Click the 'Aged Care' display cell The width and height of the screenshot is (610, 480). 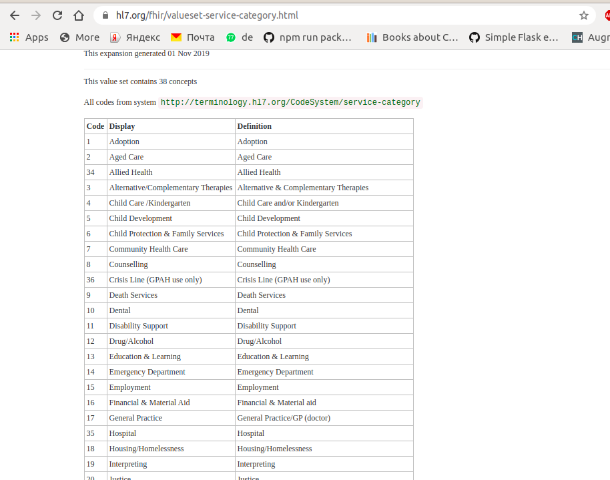point(171,157)
